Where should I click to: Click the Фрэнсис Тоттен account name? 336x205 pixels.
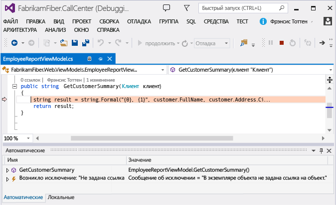click(x=289, y=21)
